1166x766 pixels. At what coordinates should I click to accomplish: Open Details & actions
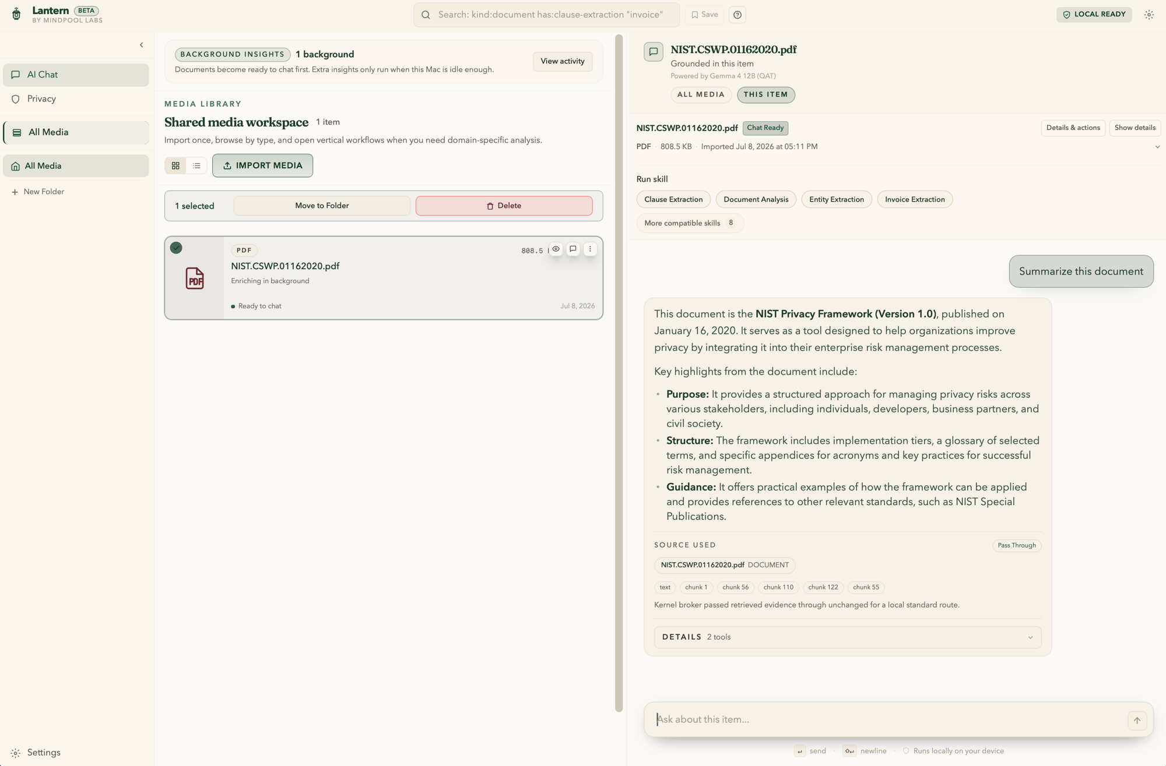pos(1073,128)
